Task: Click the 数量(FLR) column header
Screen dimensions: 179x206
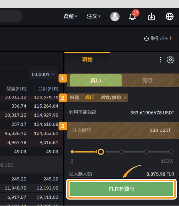Action: tap(16, 89)
